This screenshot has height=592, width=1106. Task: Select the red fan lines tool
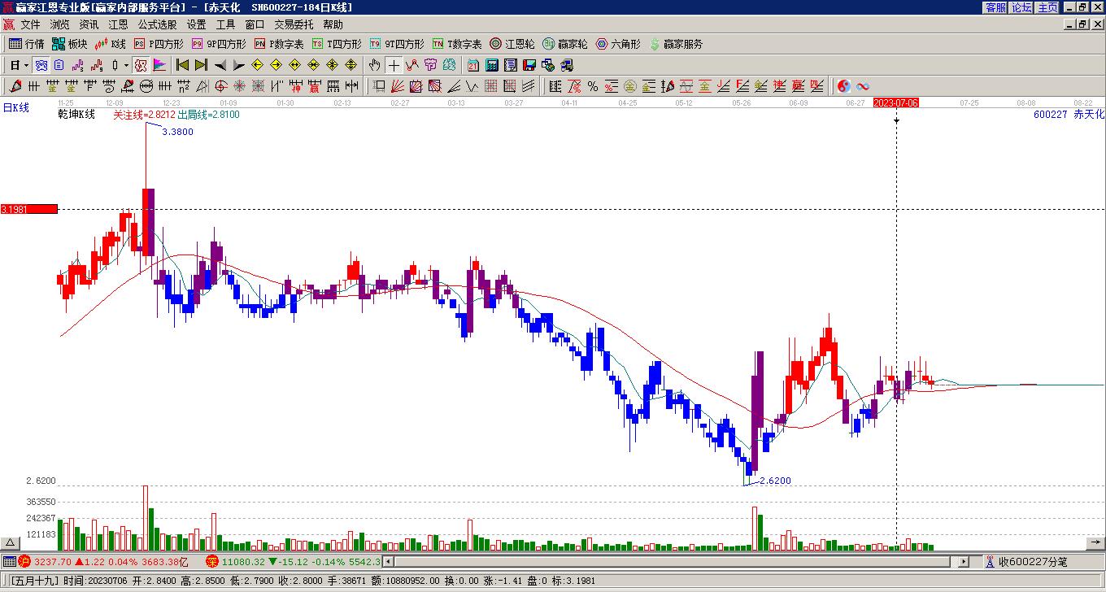pos(397,86)
